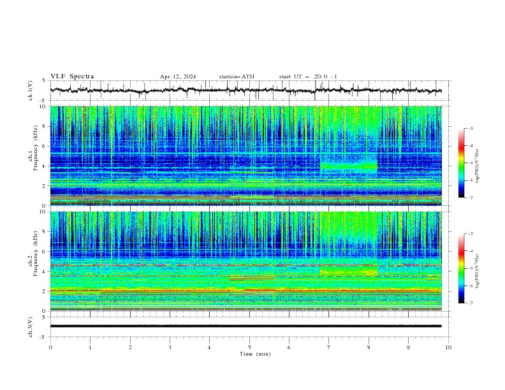The image size is (505, 390).
Task: Click the 4 kHz emission band in ch.1 spectrogram
Action: coord(349,166)
